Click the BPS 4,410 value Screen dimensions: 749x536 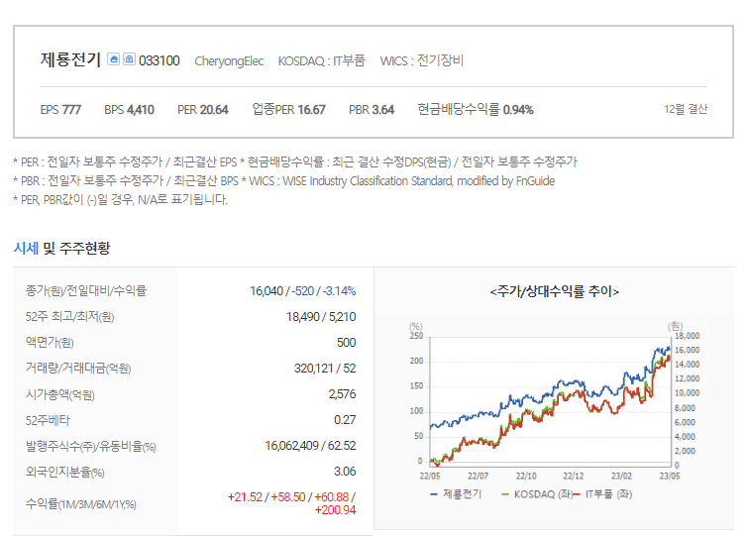(129, 110)
